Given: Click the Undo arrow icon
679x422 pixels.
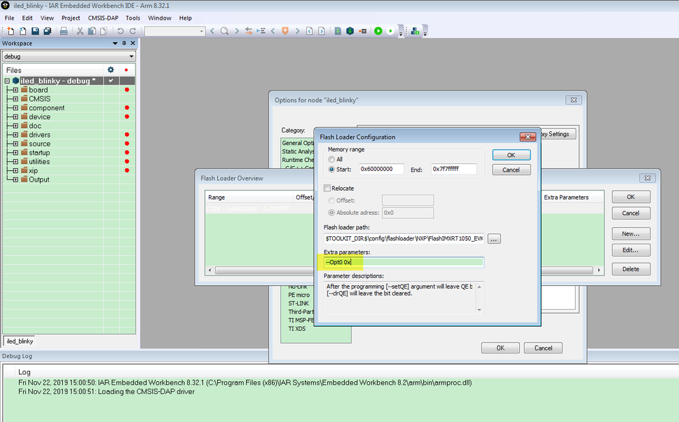Looking at the screenshot, I should point(120,31).
